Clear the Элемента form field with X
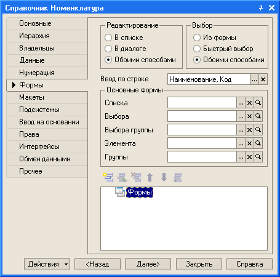The width and height of the screenshot is (280, 277). [x=249, y=143]
